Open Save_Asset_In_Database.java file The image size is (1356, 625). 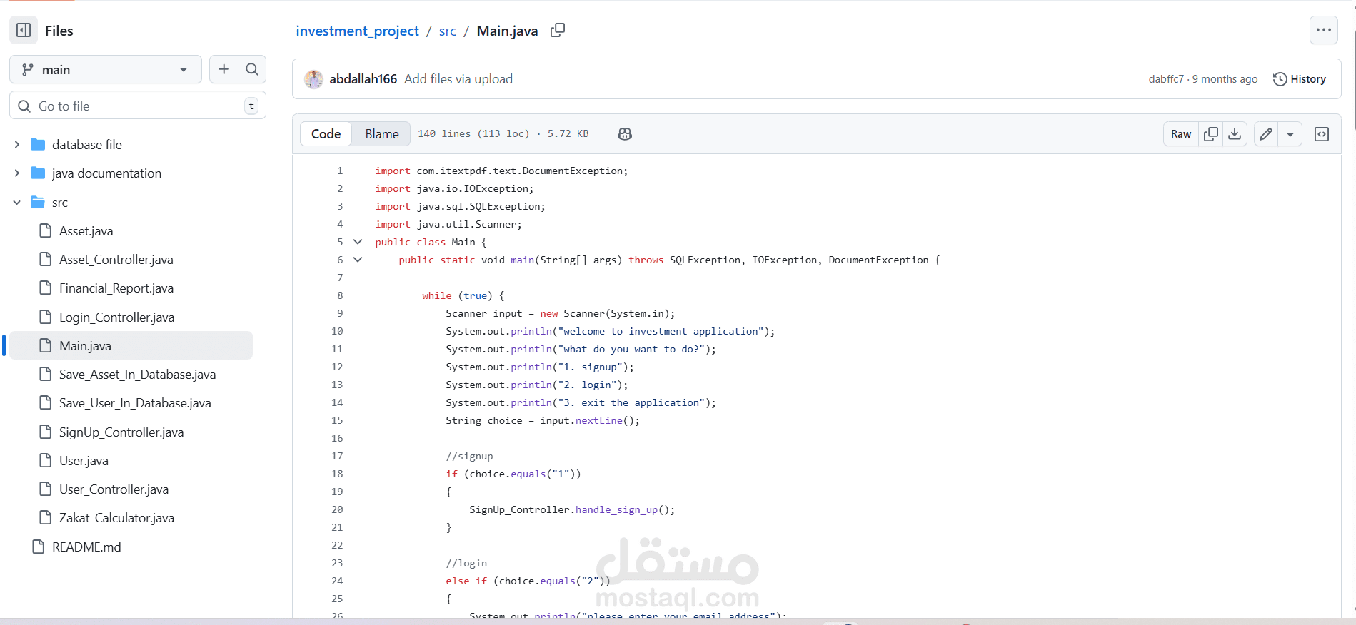[x=137, y=374]
